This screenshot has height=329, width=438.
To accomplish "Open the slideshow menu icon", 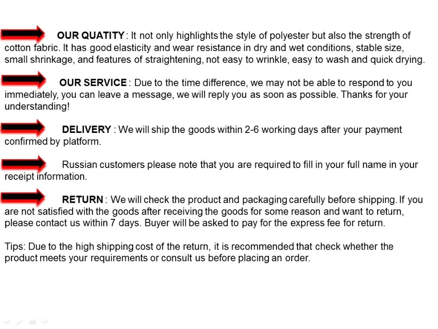I will pyautogui.click(x=32, y=322).
